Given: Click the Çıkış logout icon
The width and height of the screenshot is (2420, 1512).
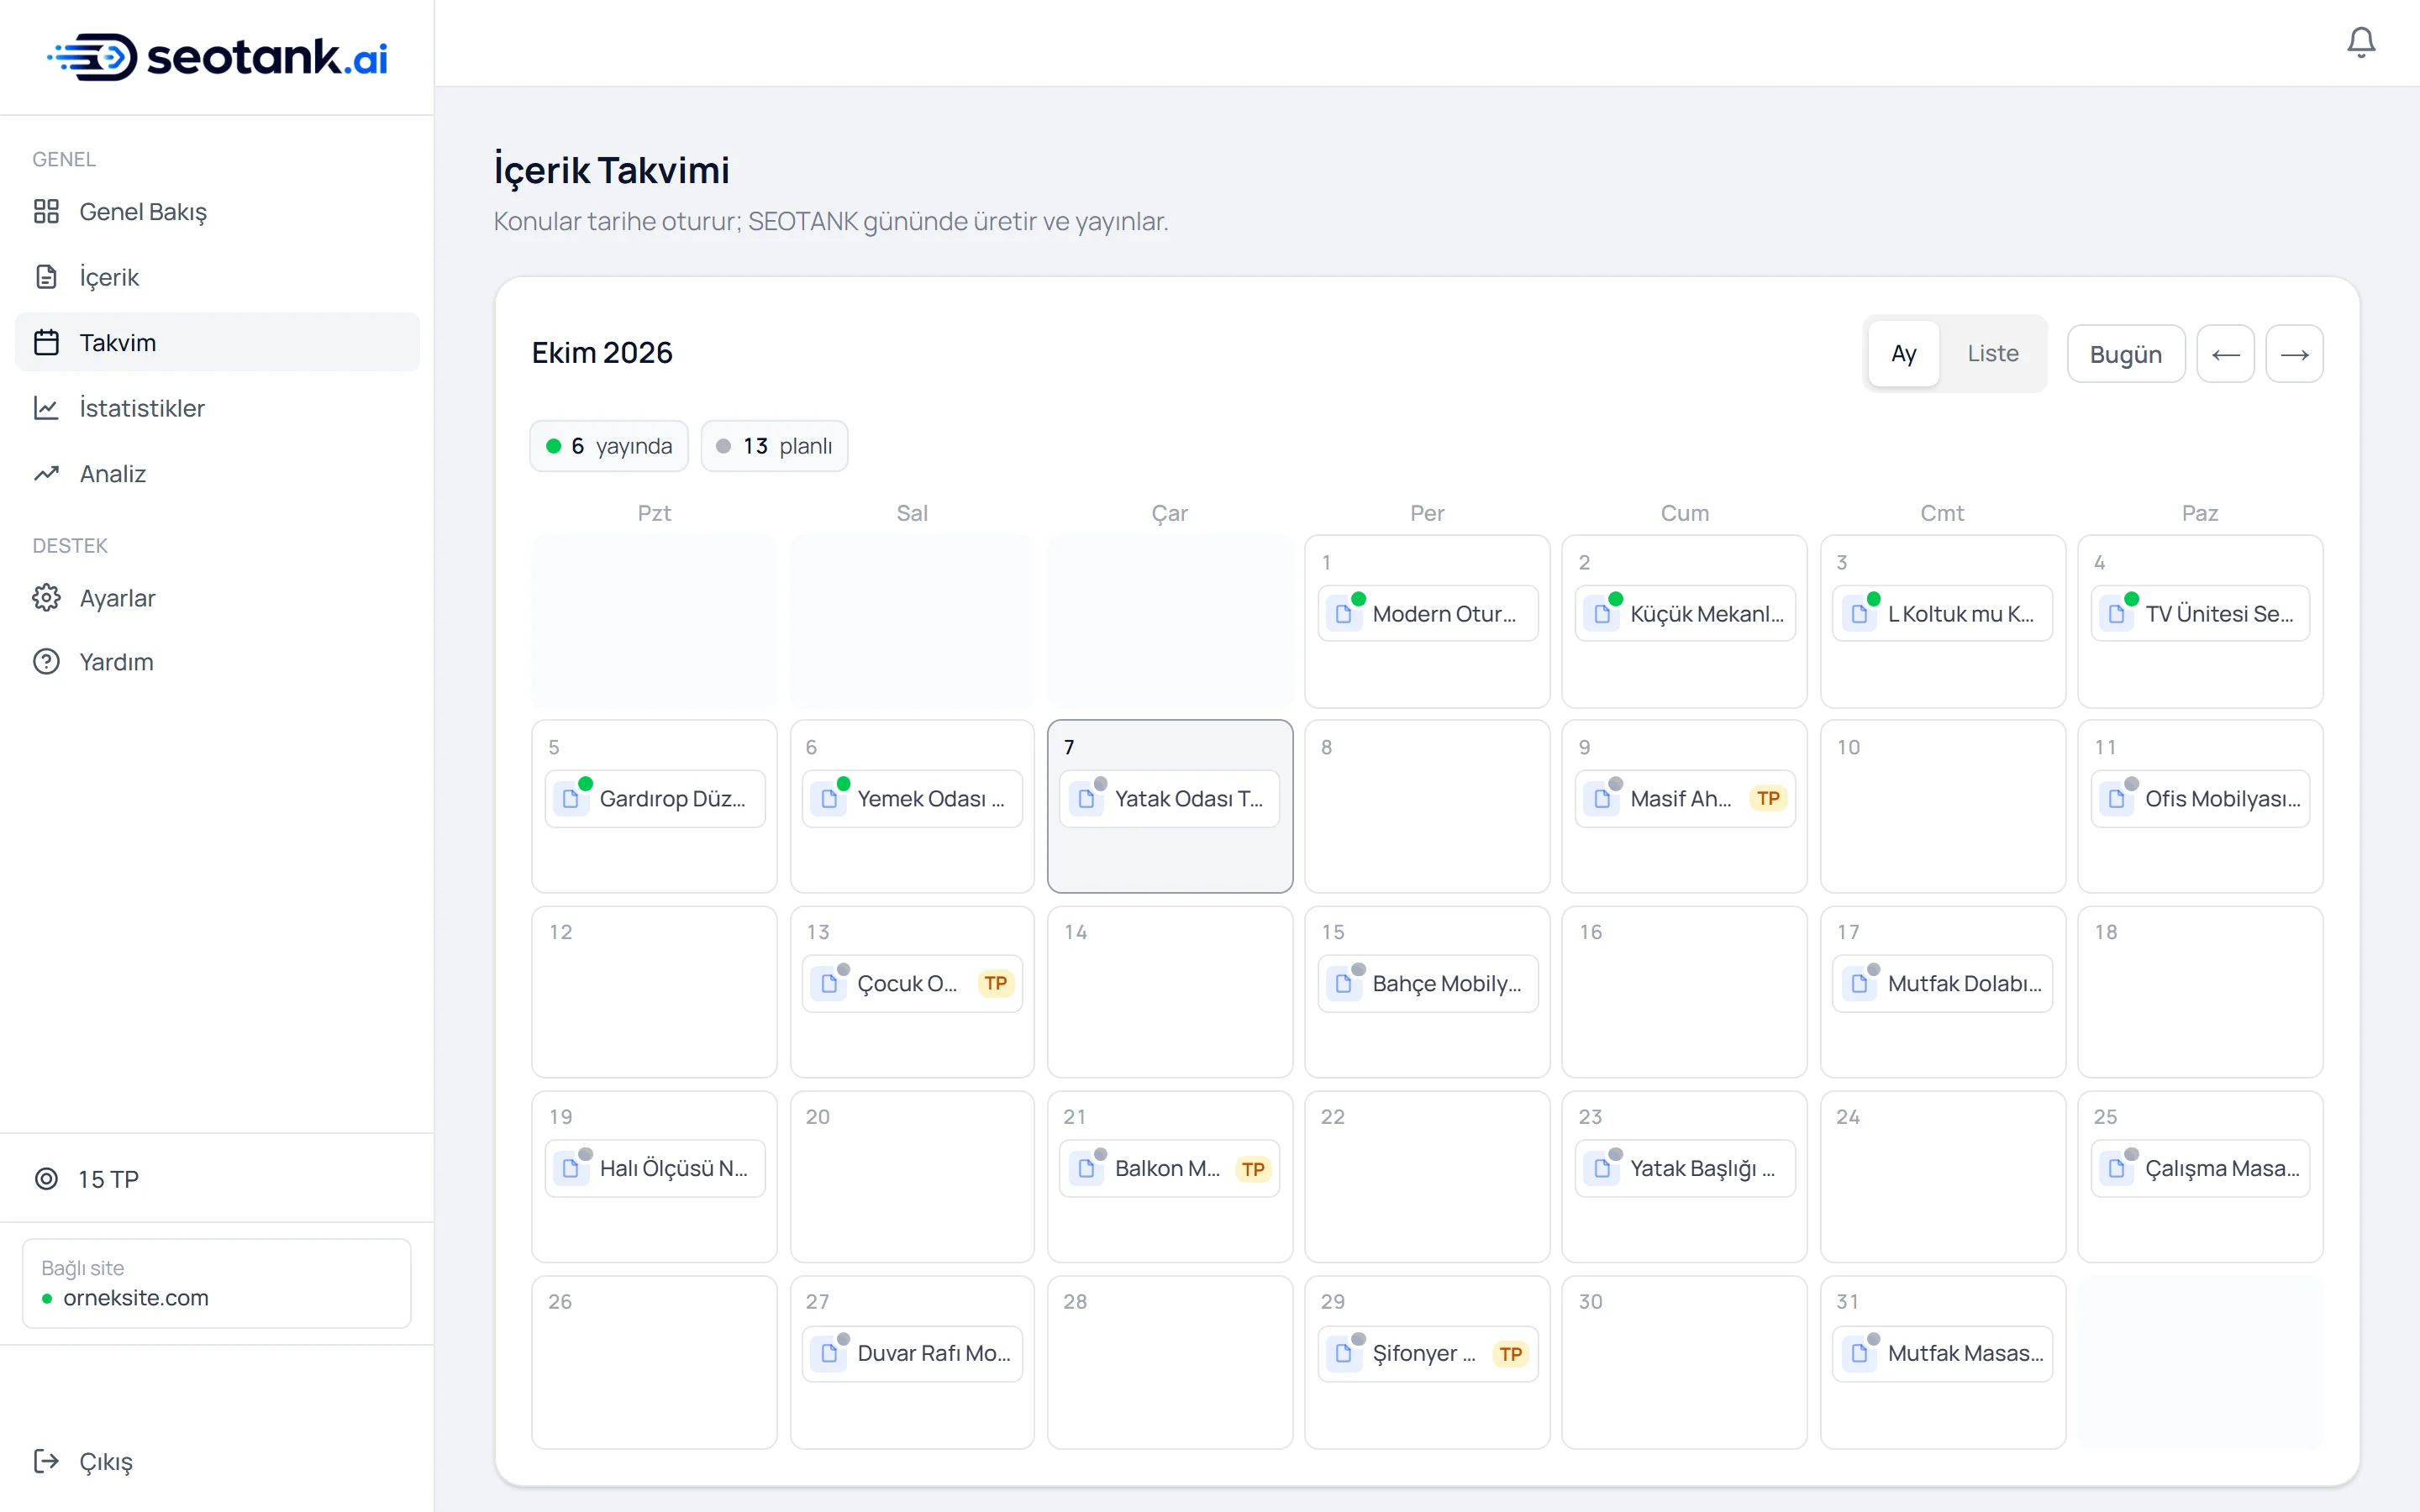Looking at the screenshot, I should click(46, 1461).
